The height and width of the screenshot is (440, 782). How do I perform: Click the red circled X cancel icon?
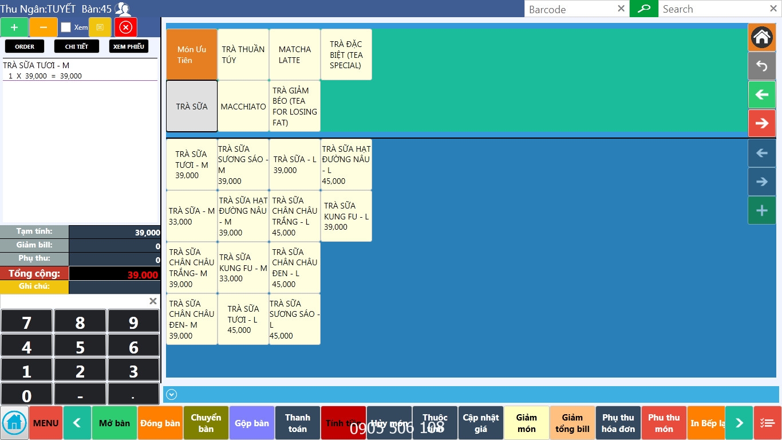(x=126, y=27)
